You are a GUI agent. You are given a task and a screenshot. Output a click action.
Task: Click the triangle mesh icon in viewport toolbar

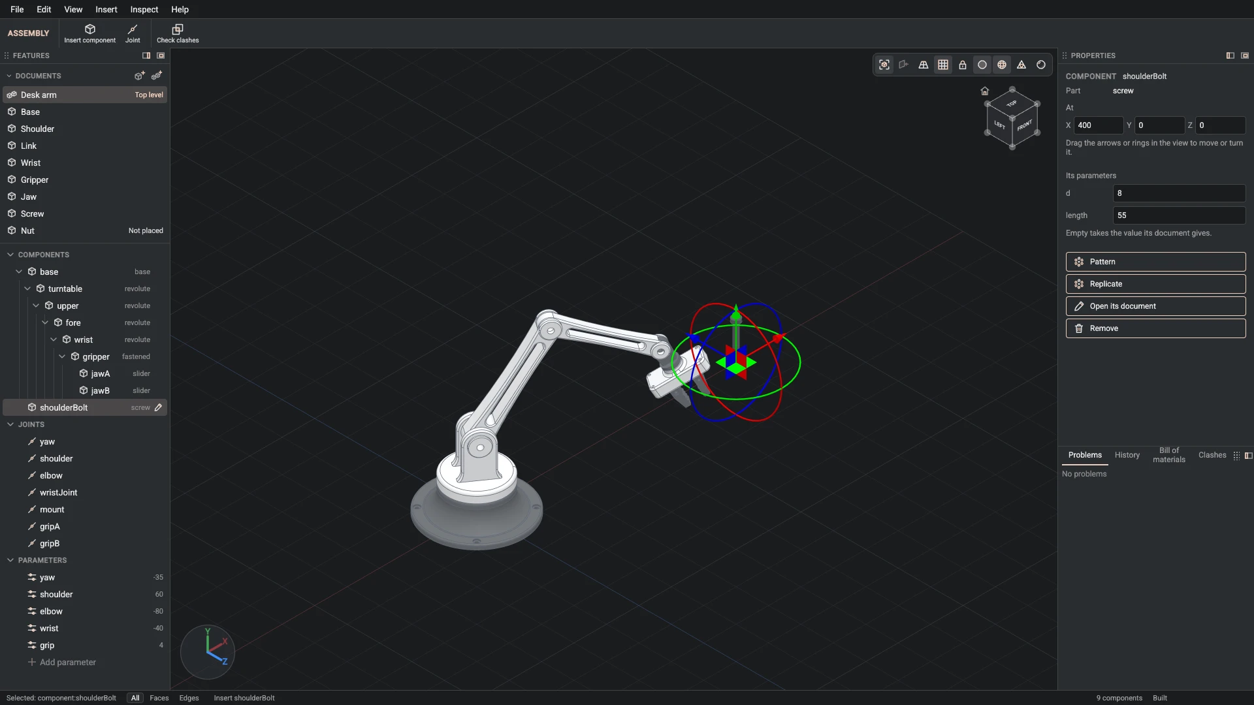1021,65
